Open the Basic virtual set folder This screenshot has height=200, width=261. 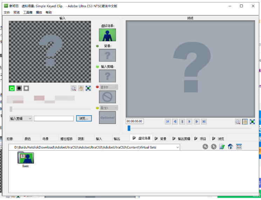click(x=26, y=159)
